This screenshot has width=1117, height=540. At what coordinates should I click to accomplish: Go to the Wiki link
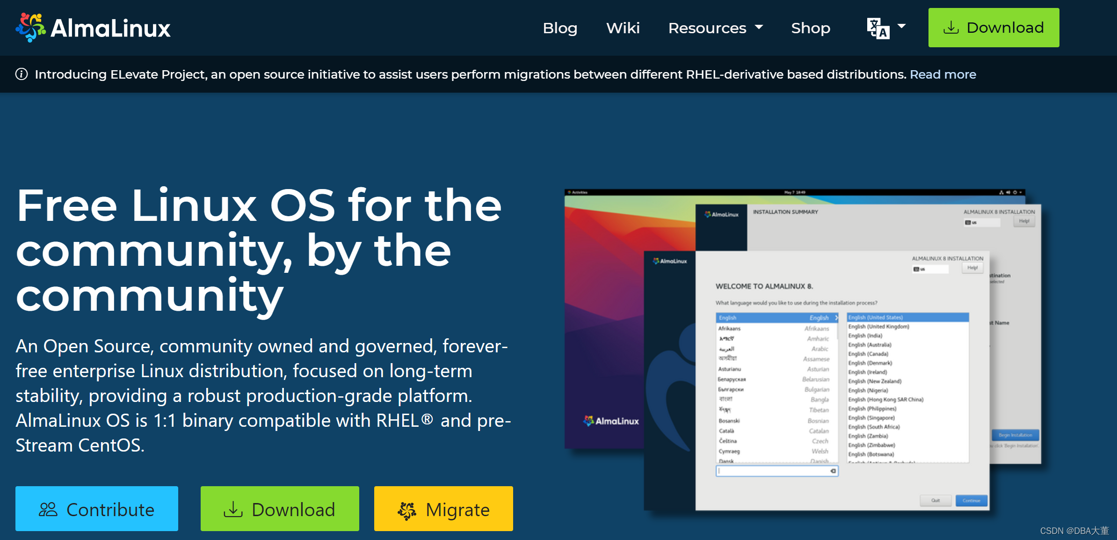(623, 28)
